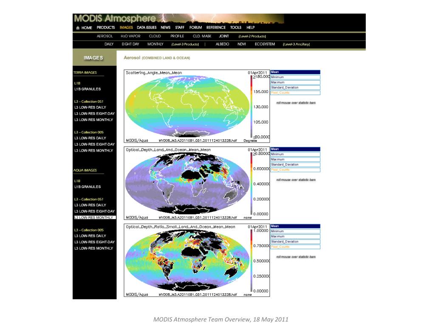The image size is (435, 326).
Task: Open L1B GRANULES under Aqua Images
Action: click(88, 187)
